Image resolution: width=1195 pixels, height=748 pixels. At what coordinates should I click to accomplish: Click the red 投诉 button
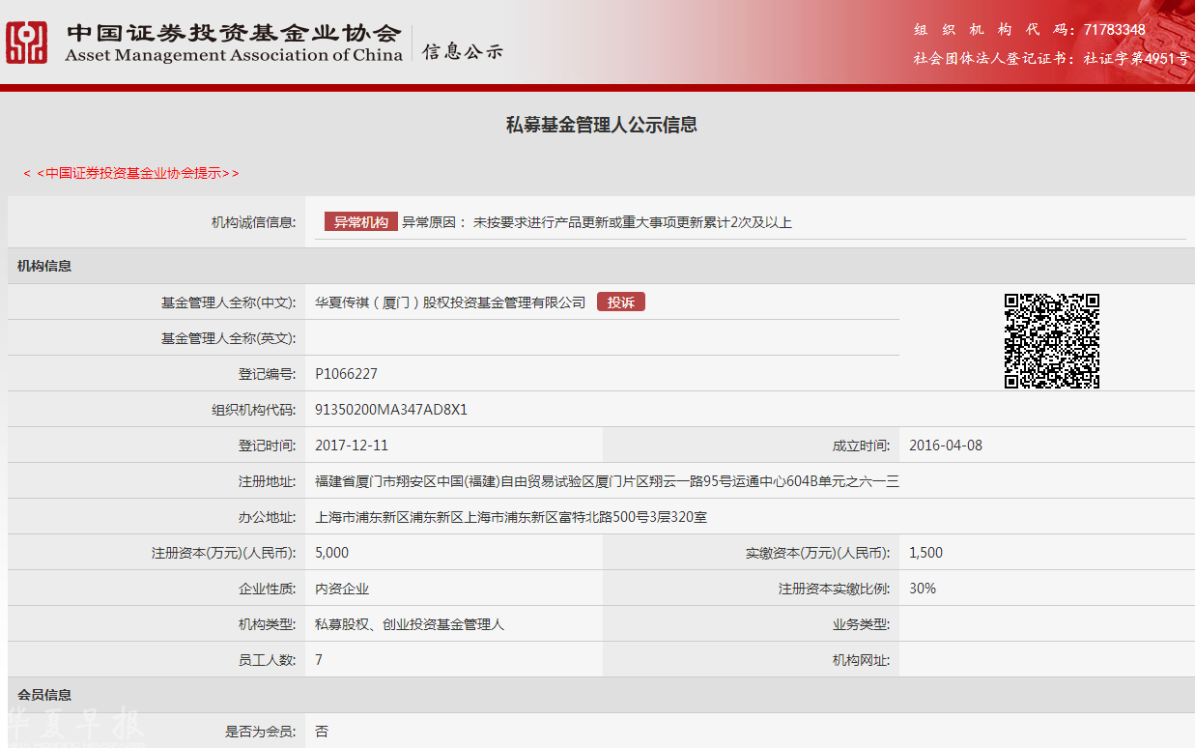pyautogui.click(x=621, y=302)
